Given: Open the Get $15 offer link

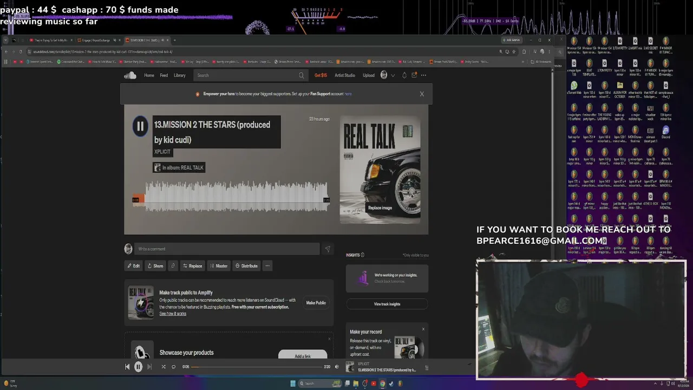Looking at the screenshot, I should tap(321, 75).
